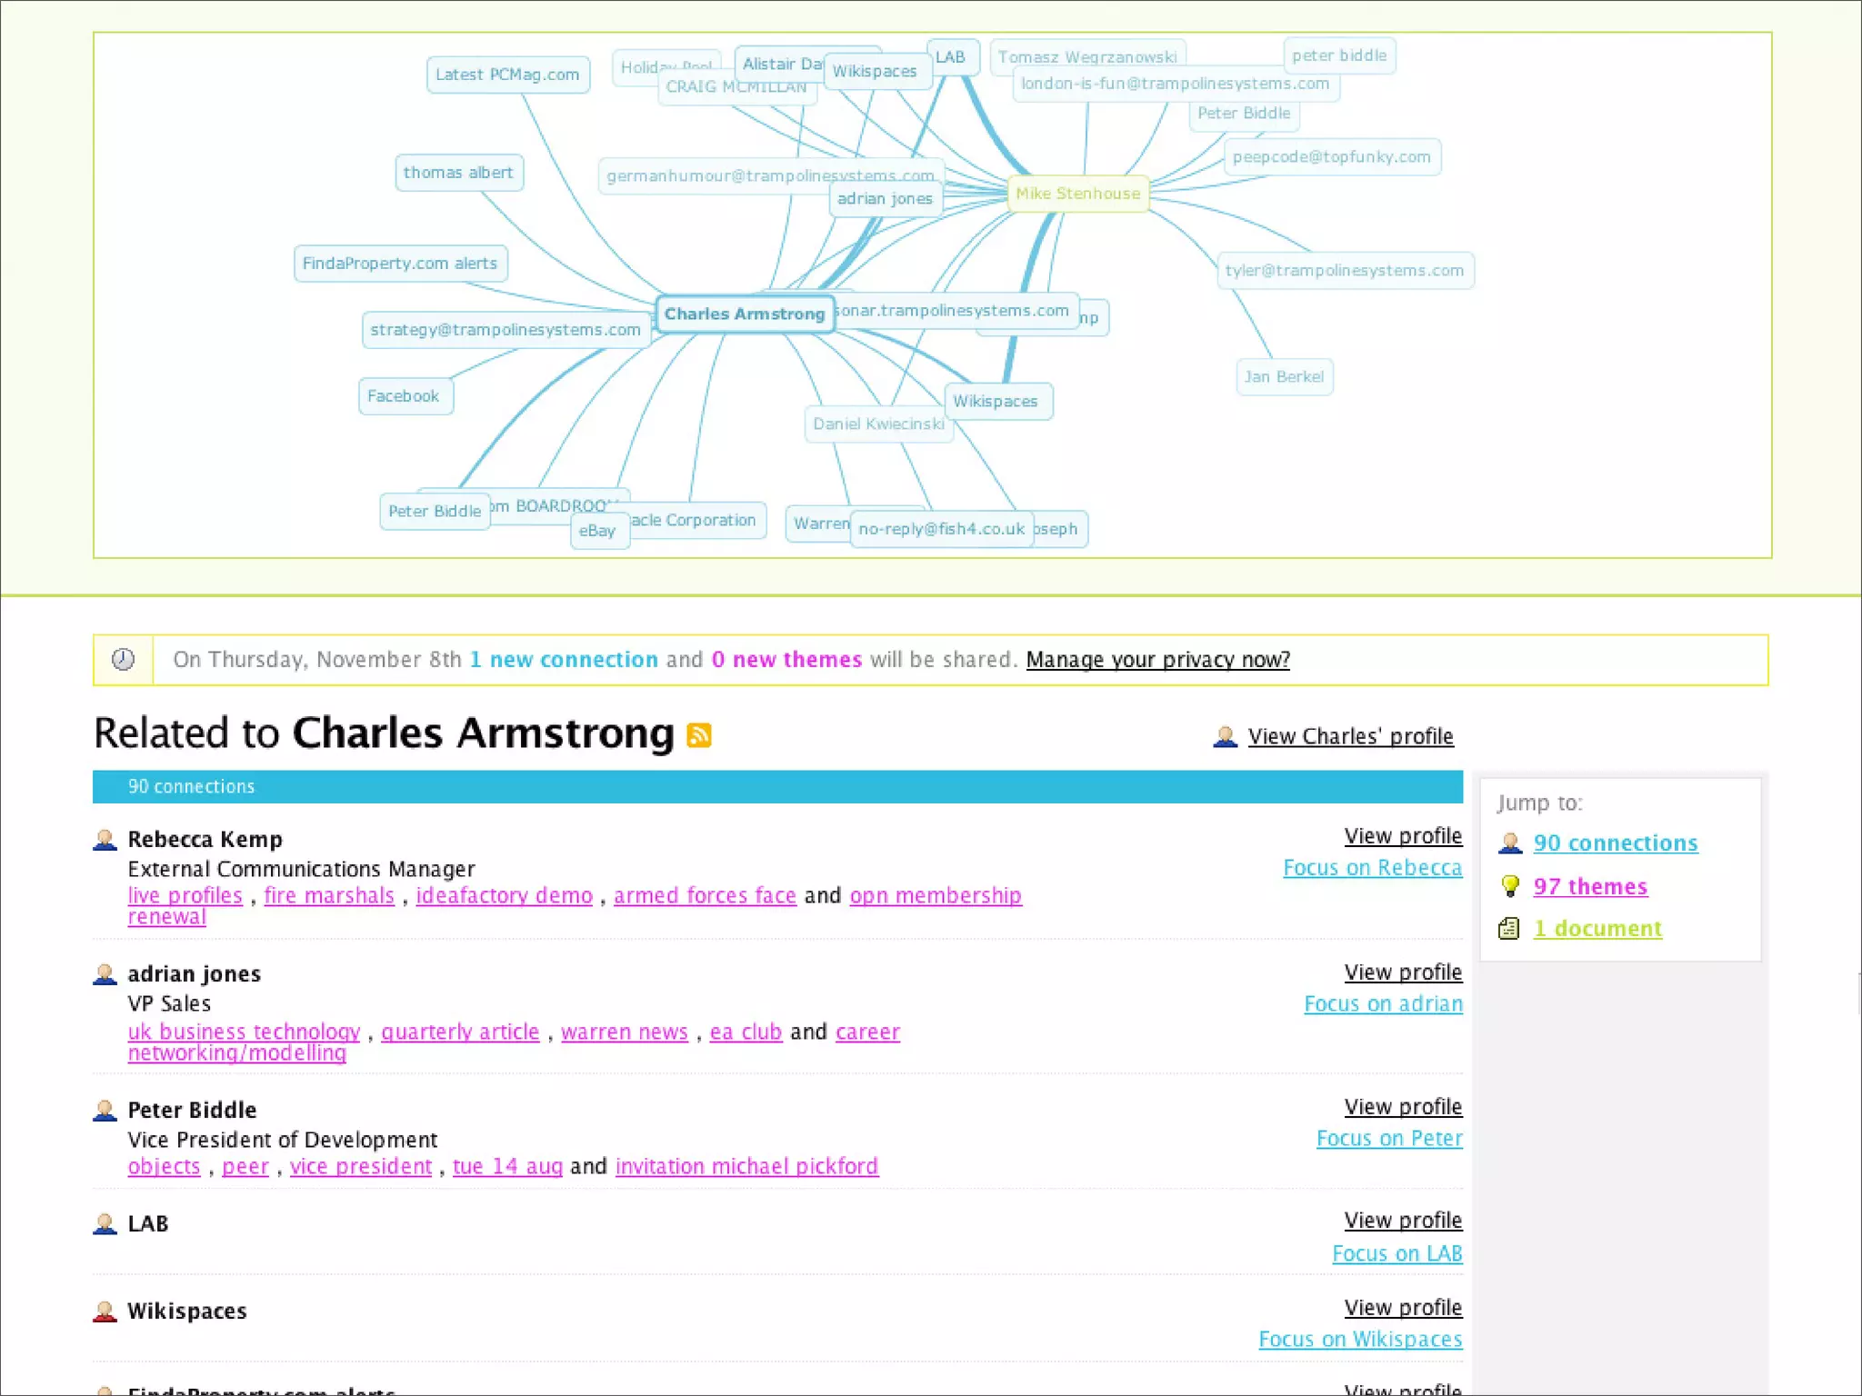The height and width of the screenshot is (1396, 1862).
Task: Click person icon beside Rebecca Kemp
Action: coord(105,840)
